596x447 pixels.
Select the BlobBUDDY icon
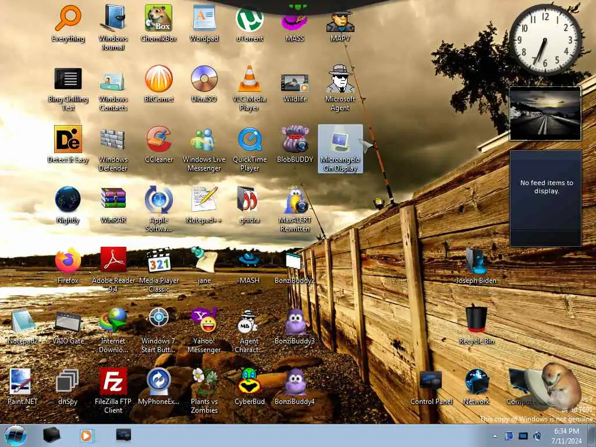295,144
